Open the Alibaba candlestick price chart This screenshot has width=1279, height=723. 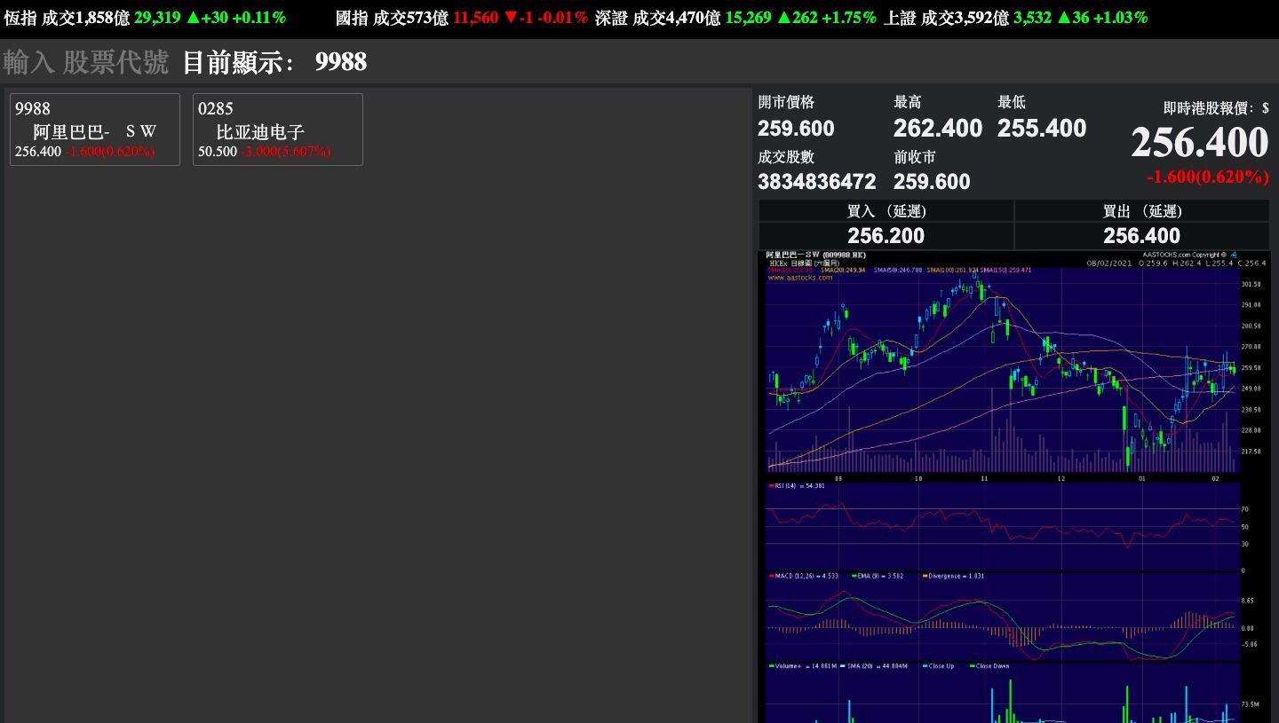pyautogui.click(x=1003, y=370)
